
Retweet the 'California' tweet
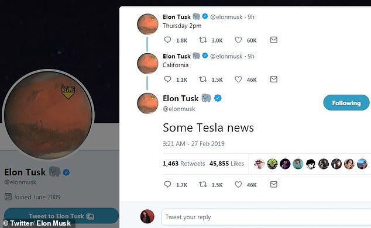[203, 79]
